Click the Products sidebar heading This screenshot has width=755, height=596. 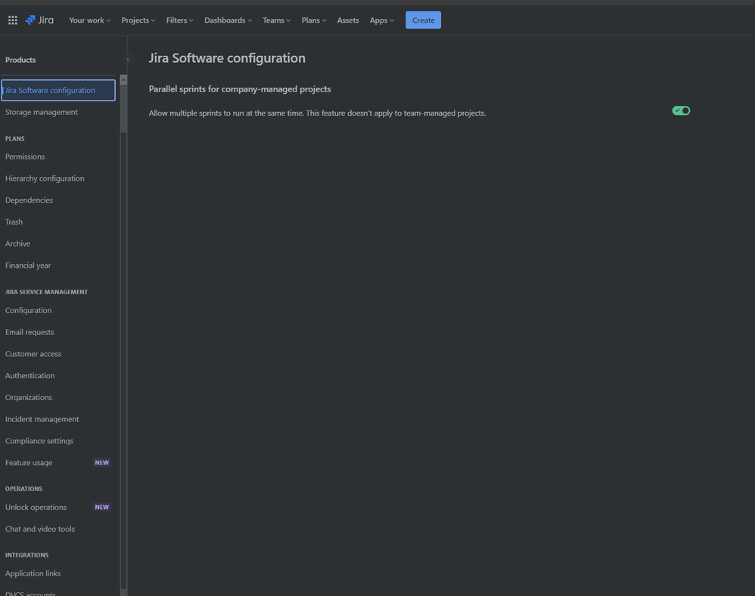pyautogui.click(x=20, y=60)
